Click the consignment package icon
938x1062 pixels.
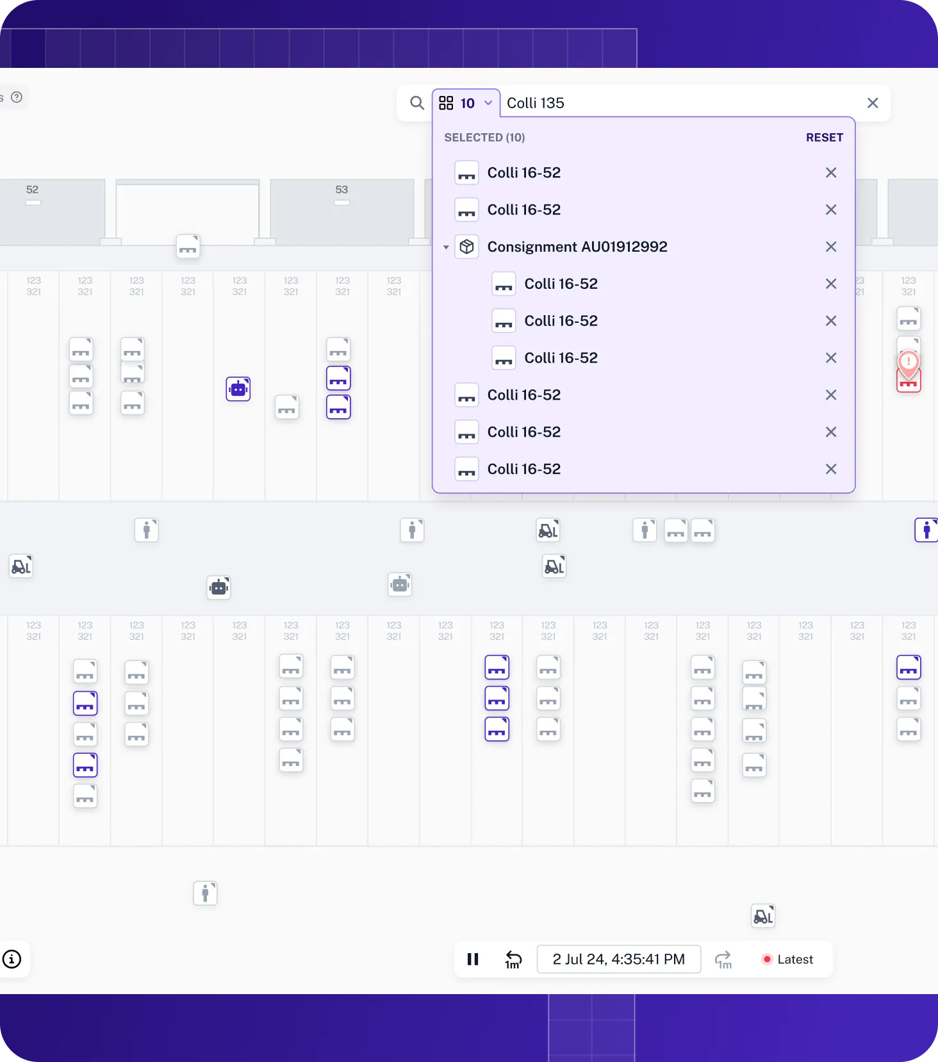click(x=467, y=247)
